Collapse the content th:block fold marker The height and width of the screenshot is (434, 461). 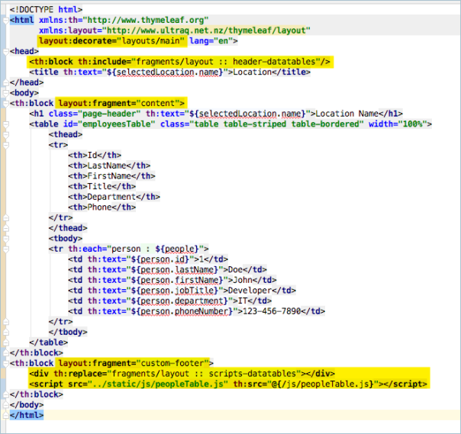[6, 102]
